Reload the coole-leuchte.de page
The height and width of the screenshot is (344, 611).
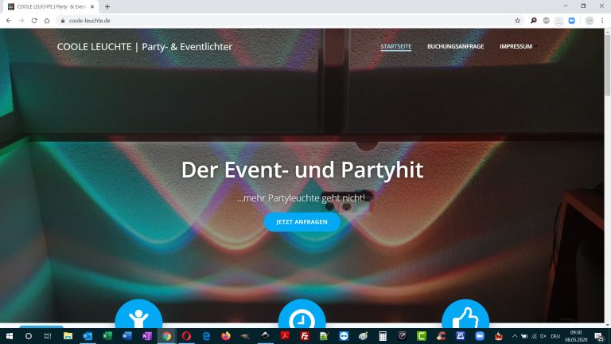pos(34,21)
